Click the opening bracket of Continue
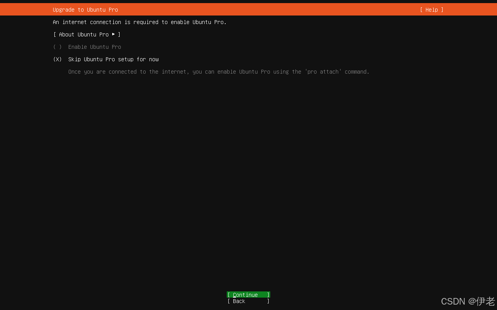Viewport: 497px width, 310px height. pyautogui.click(x=229, y=295)
